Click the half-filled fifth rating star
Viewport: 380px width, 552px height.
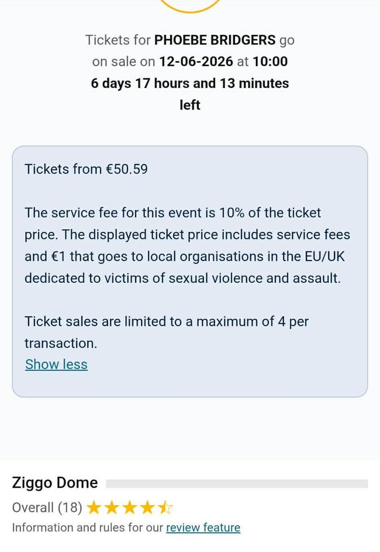coord(165,508)
